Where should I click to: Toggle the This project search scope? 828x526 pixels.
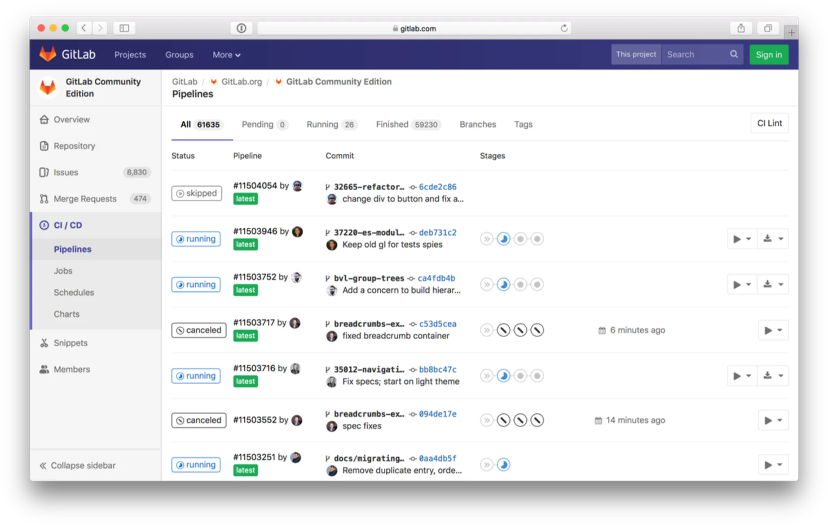pos(636,54)
